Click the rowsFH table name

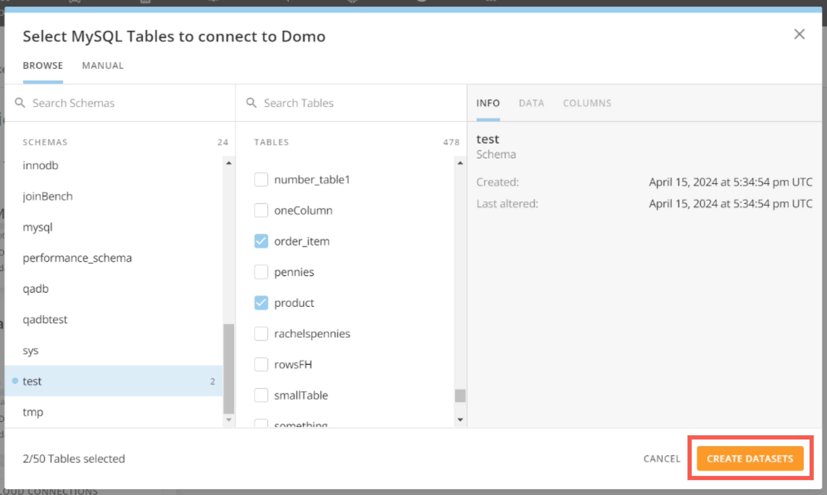tap(293, 364)
